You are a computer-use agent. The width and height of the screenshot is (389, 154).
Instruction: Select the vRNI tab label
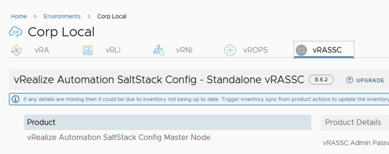pyautogui.click(x=184, y=50)
